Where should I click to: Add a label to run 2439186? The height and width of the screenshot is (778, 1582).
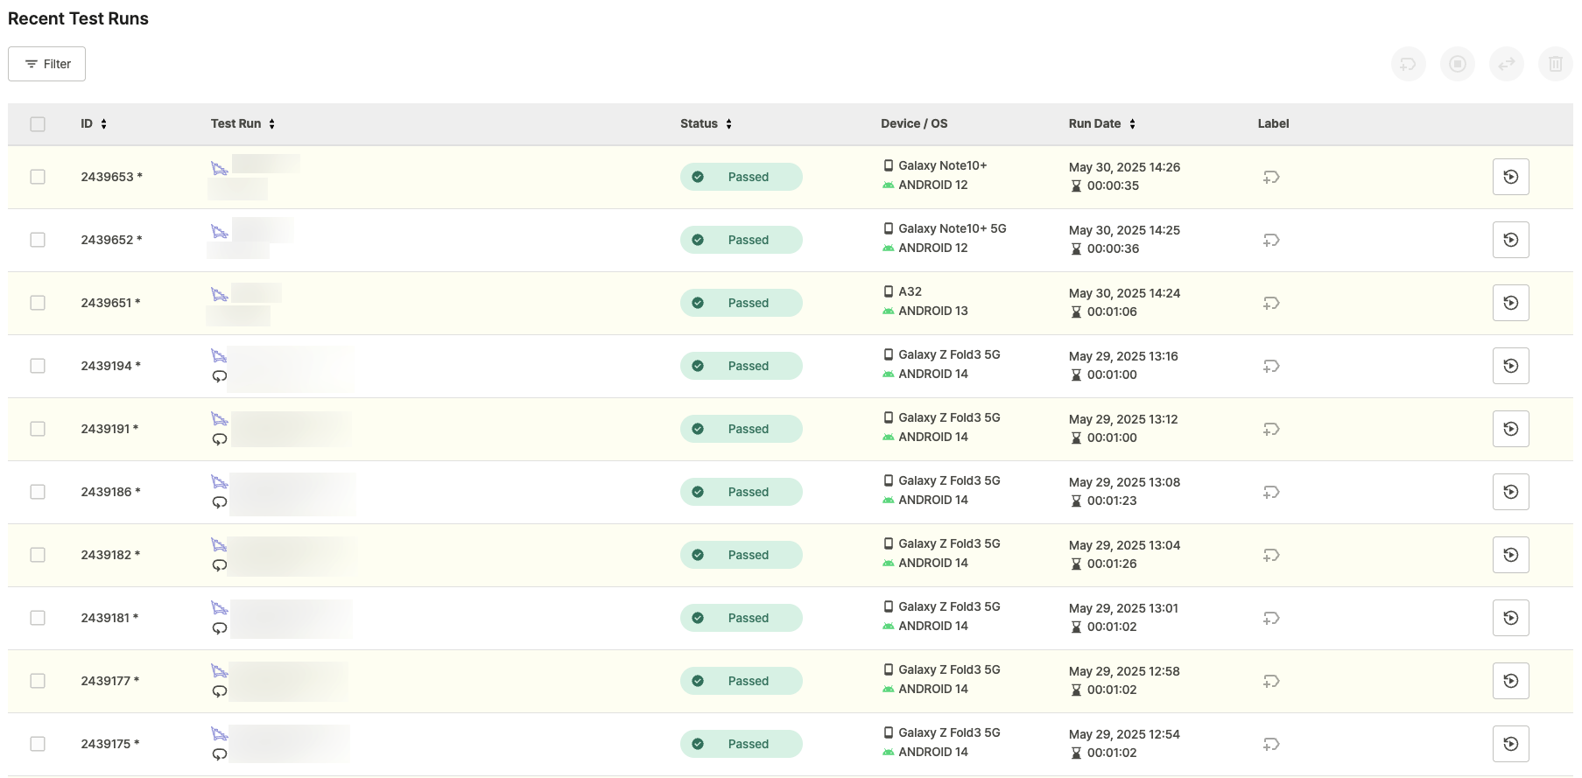pos(1271,492)
